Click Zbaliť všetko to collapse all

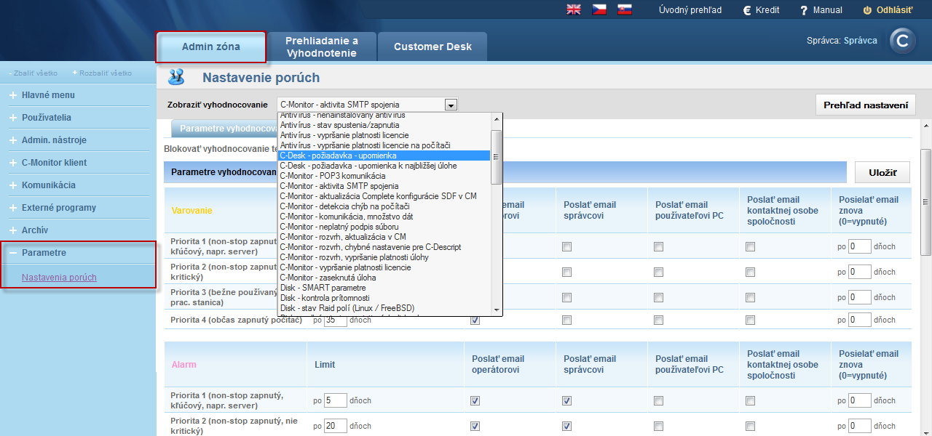(x=36, y=73)
